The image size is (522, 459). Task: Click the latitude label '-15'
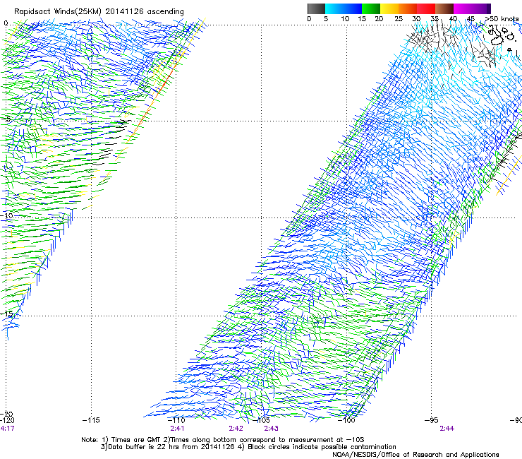pyautogui.click(x=6, y=314)
